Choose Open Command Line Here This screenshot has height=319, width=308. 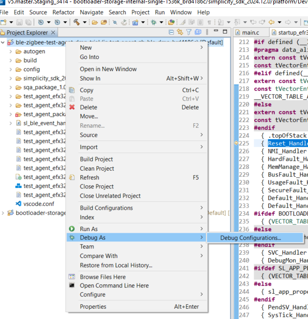coord(137,286)
